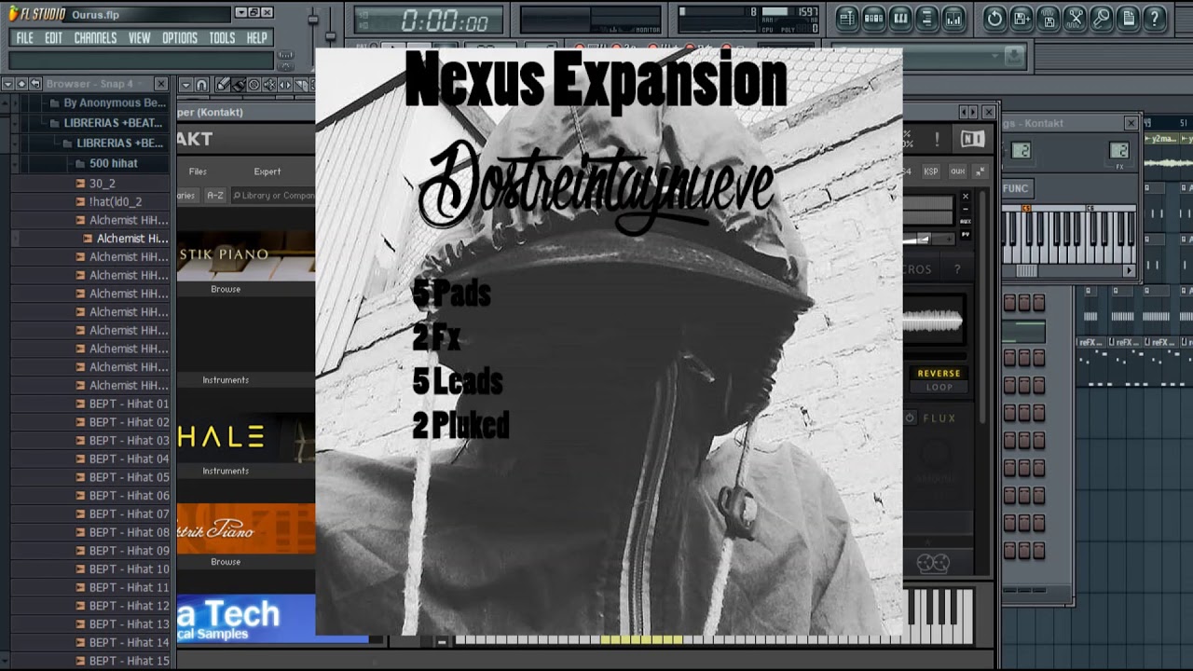Open the FILE menu
The image size is (1193, 671).
pos(24,38)
